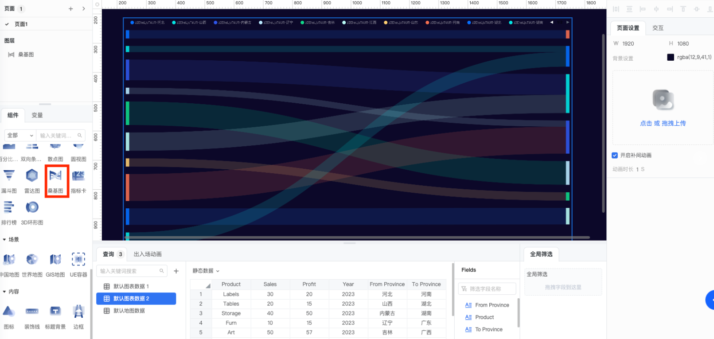Click the canvas horizontal scrollbar
714x339 pixels.
point(357,238)
